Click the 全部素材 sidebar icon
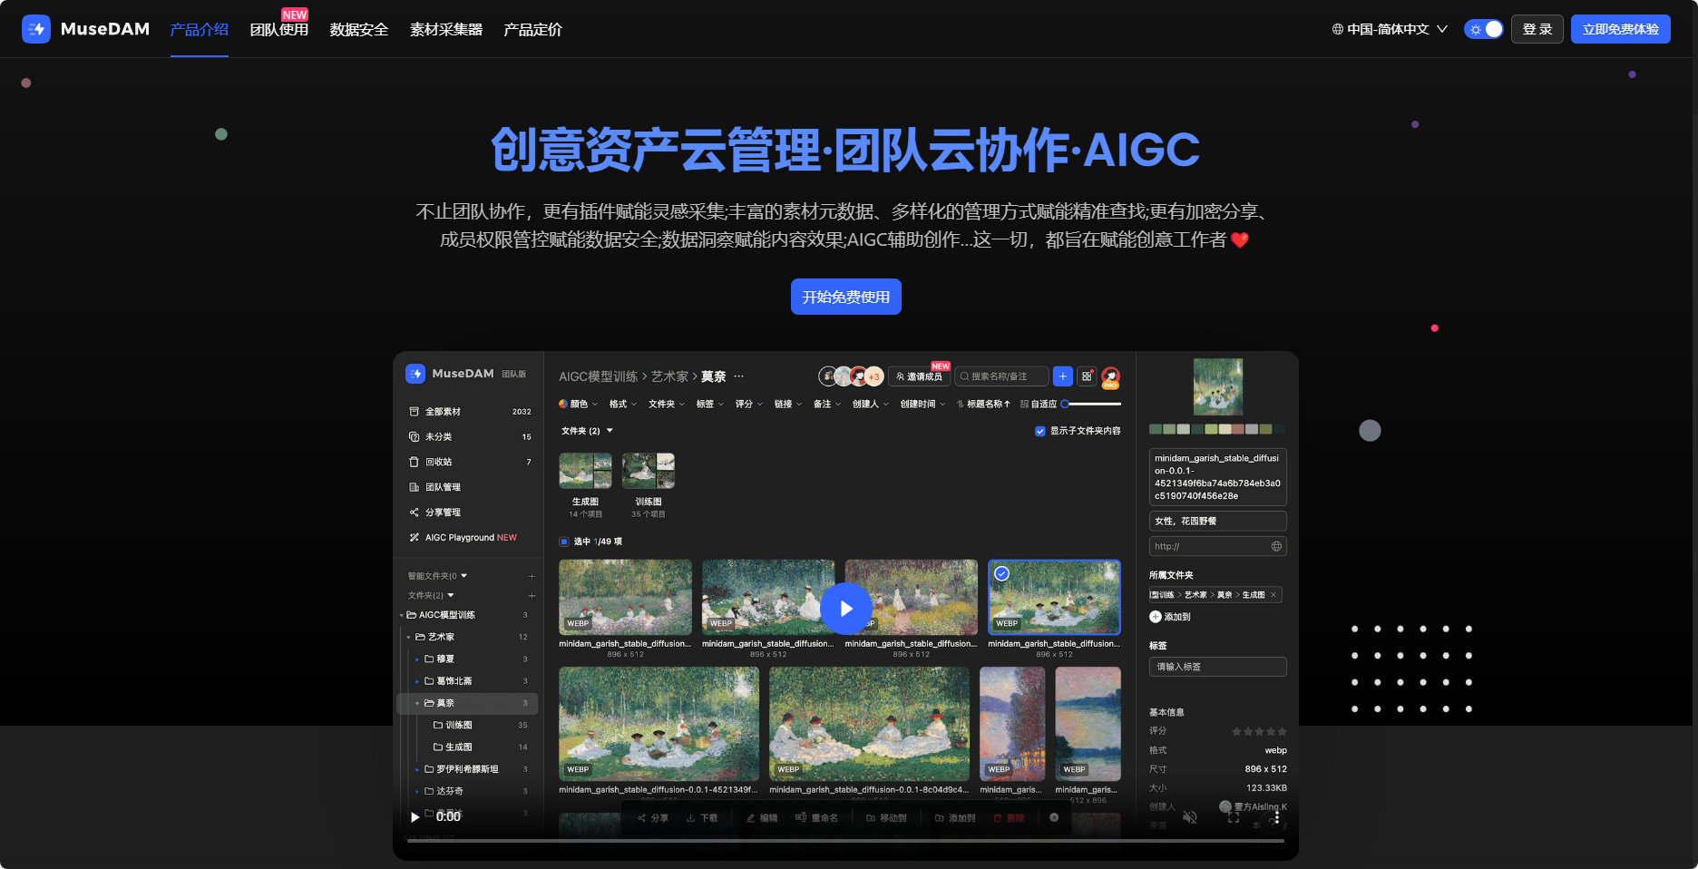Screen dimensions: 1698x869 pos(415,412)
